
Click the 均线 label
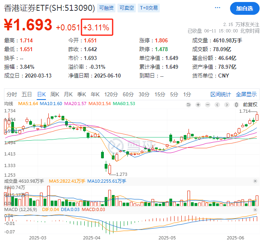[8, 104]
